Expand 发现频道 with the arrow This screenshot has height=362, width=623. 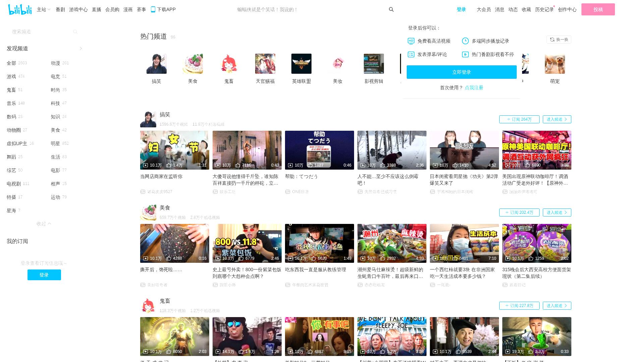coord(81,49)
